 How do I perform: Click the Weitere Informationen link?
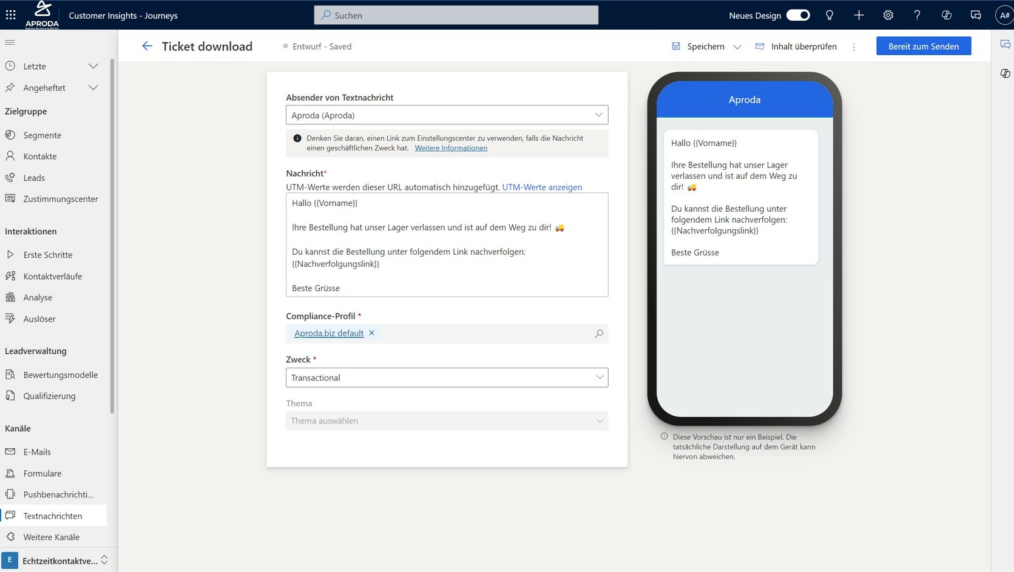[450, 147]
